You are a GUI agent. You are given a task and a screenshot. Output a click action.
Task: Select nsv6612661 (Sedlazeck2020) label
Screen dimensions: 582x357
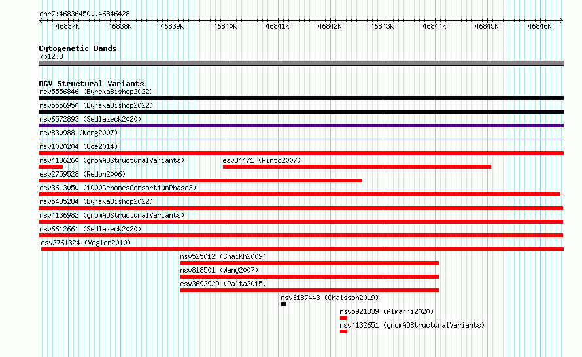[x=90, y=229]
